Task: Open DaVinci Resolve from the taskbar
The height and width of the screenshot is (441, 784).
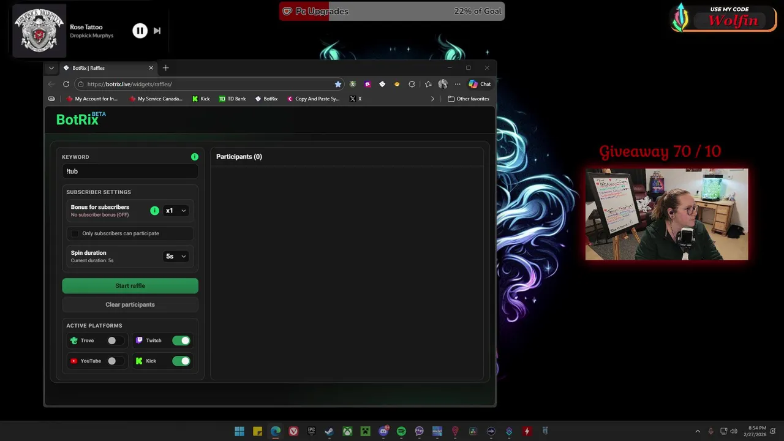Action: (473, 431)
